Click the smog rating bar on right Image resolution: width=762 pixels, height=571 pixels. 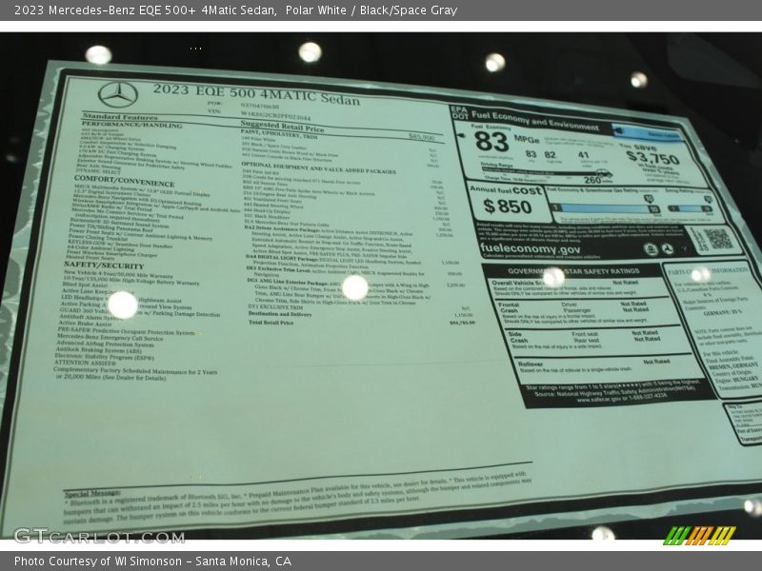tap(689, 208)
